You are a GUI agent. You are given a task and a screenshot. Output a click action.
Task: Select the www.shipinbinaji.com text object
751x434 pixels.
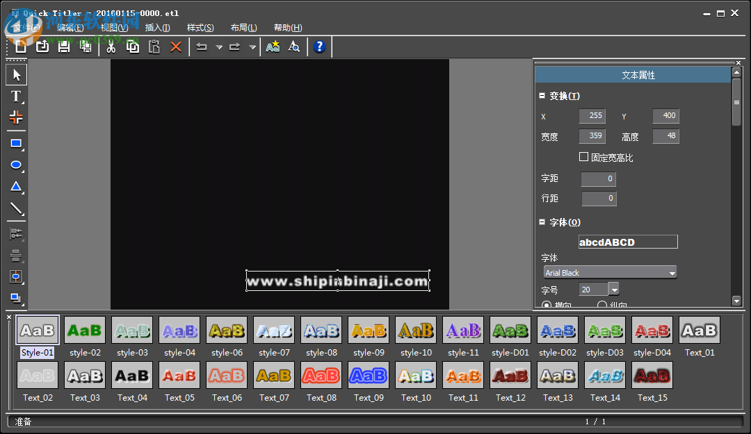click(x=338, y=281)
